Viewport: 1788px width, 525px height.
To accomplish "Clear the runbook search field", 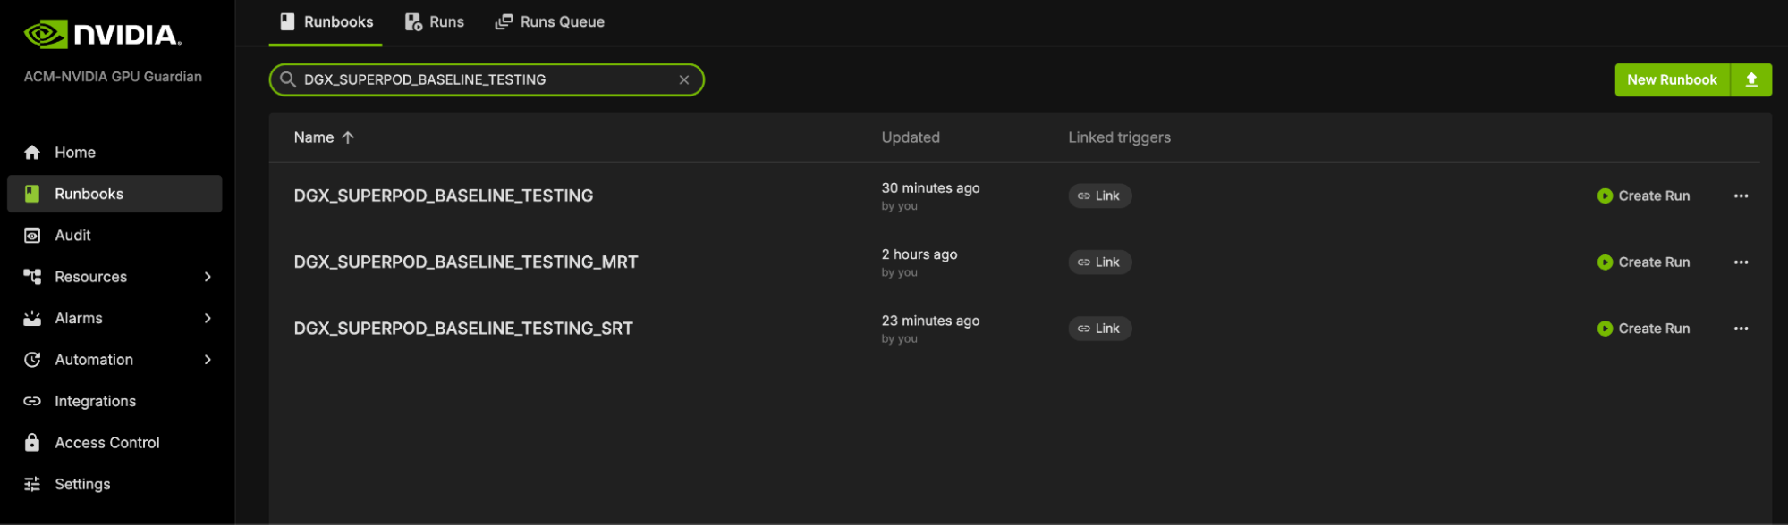I will coord(683,79).
